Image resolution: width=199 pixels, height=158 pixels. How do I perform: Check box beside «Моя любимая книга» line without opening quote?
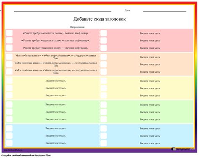(x=9, y=57)
